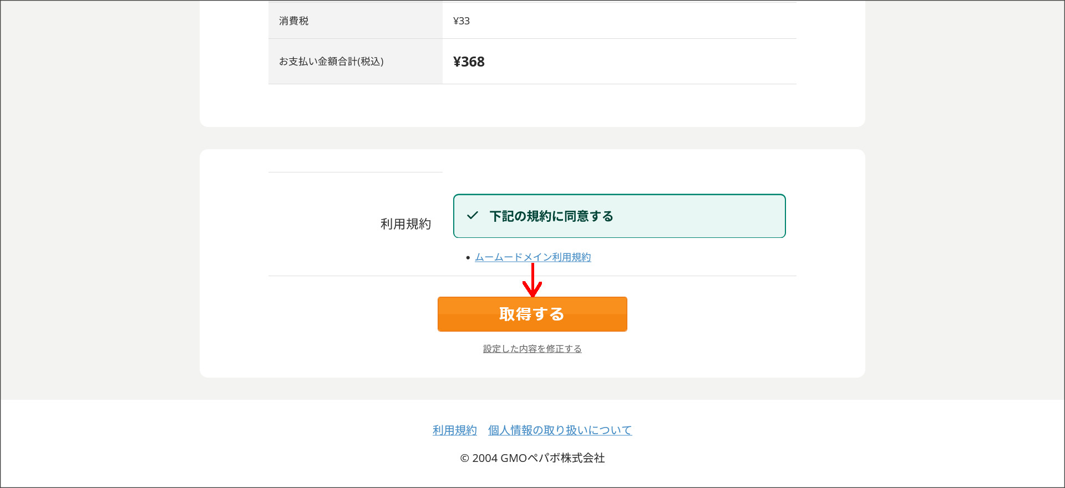Screen dimensions: 1065x488
Task: Click the 利用規約 label beside the agreement box
Action: pos(405,224)
